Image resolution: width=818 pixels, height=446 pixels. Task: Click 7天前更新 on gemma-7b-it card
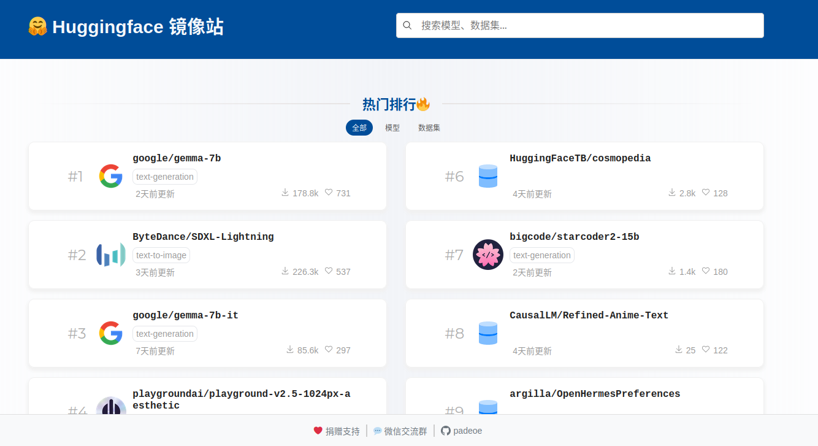click(155, 351)
